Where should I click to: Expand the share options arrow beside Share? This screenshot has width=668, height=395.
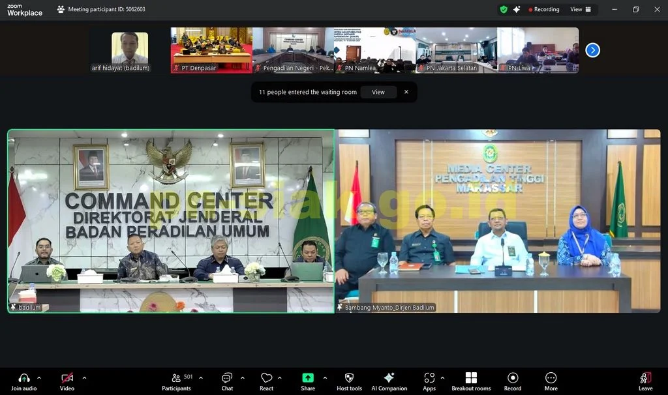pos(325,377)
